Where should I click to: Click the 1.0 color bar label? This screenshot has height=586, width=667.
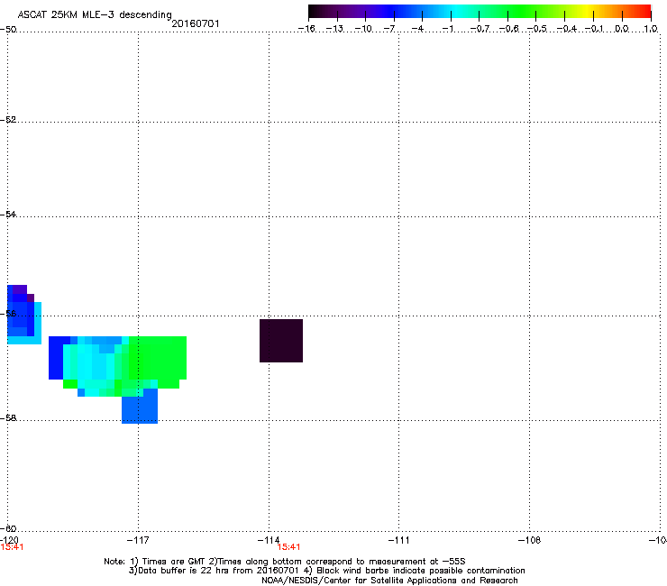click(x=651, y=29)
